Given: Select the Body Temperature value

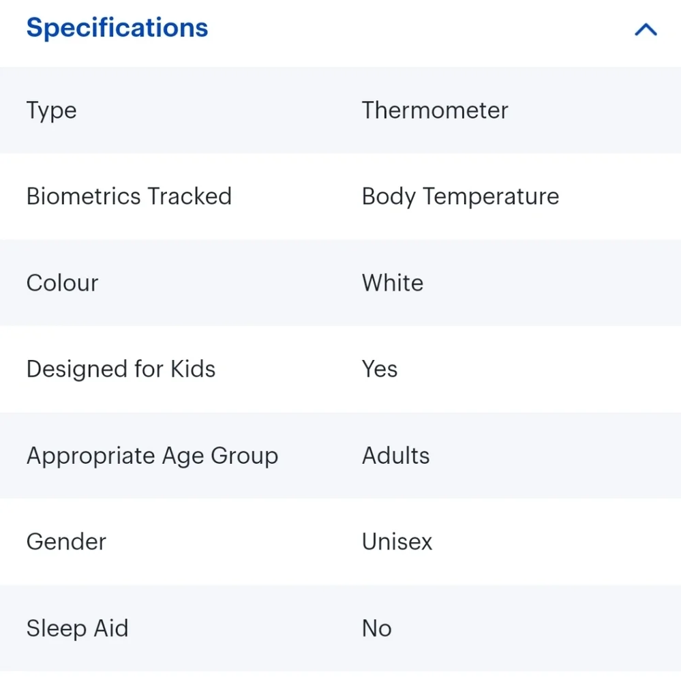Looking at the screenshot, I should (x=460, y=196).
